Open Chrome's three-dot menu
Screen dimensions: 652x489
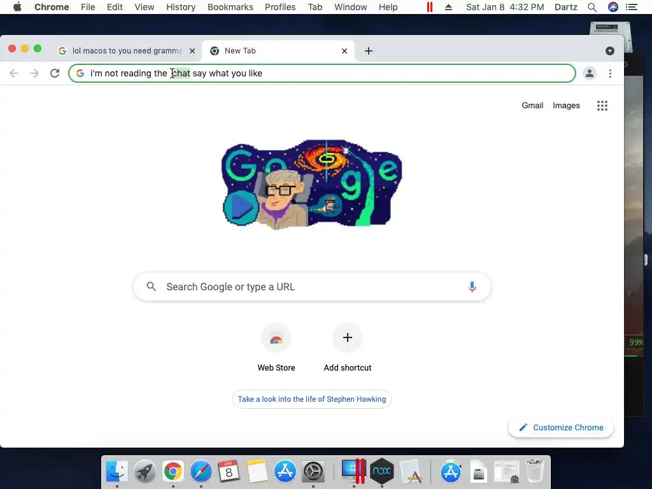610,73
